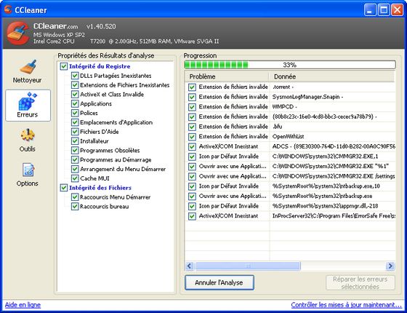This screenshot has height=313, width=407.
Task: Click the MS Windows XP SP2 text
Action: pyautogui.click(x=59, y=35)
